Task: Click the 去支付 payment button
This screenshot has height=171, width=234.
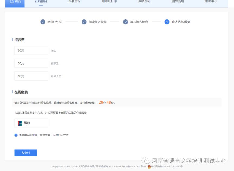Action: [25, 153]
